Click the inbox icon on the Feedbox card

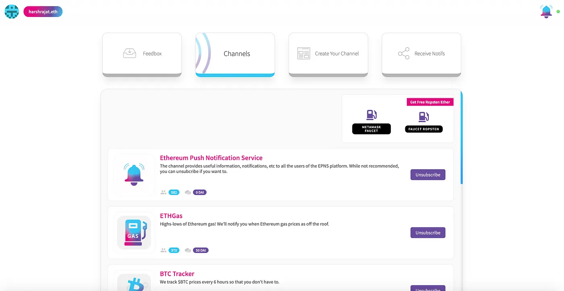[129, 53]
